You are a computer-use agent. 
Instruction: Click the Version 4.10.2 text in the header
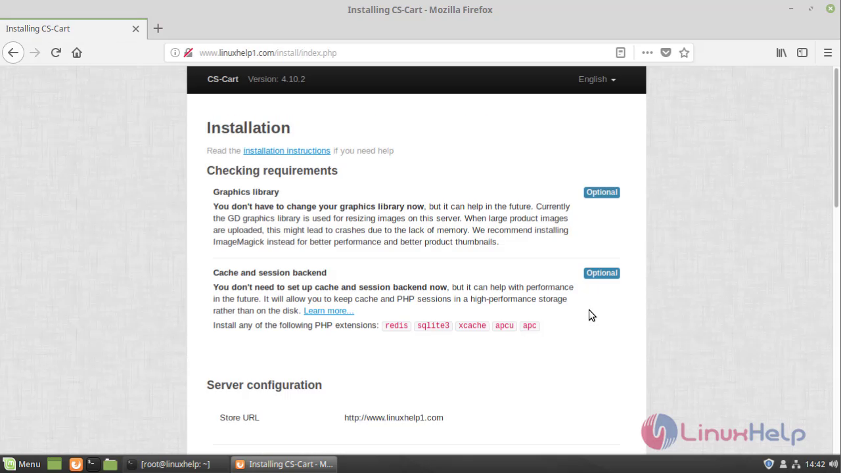pyautogui.click(x=276, y=79)
